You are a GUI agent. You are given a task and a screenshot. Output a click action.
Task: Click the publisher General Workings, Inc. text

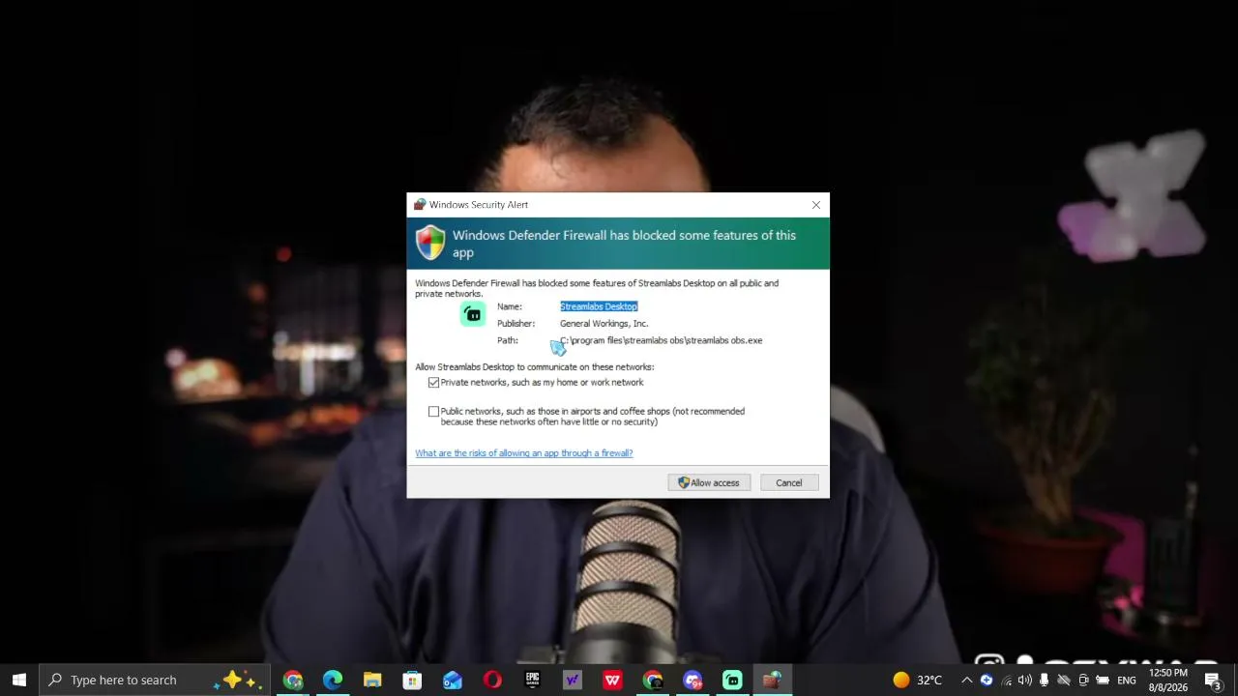tap(604, 324)
